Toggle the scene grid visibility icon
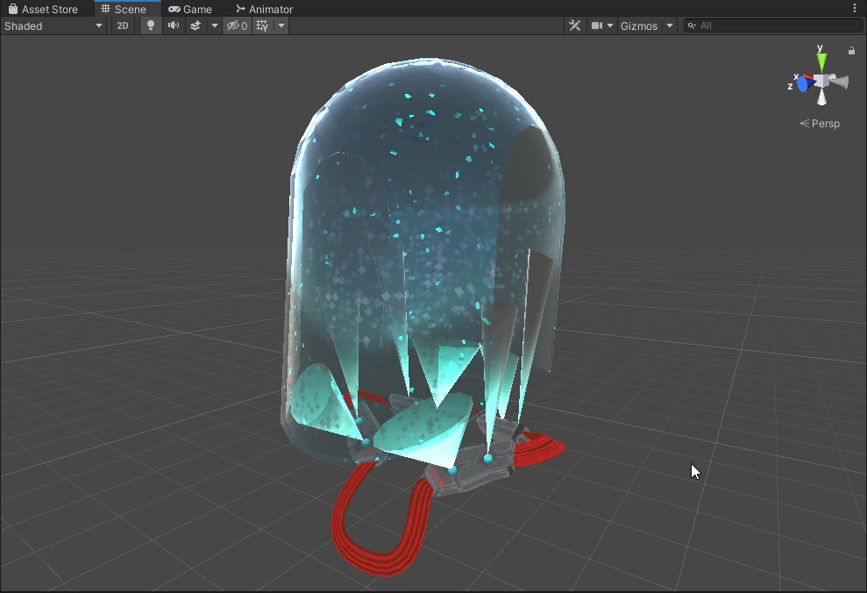Screen dimensions: 867x593 pos(259,25)
